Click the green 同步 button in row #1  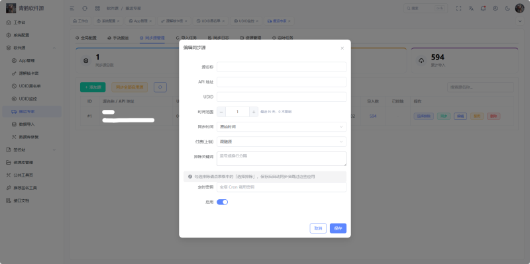pyautogui.click(x=443, y=116)
